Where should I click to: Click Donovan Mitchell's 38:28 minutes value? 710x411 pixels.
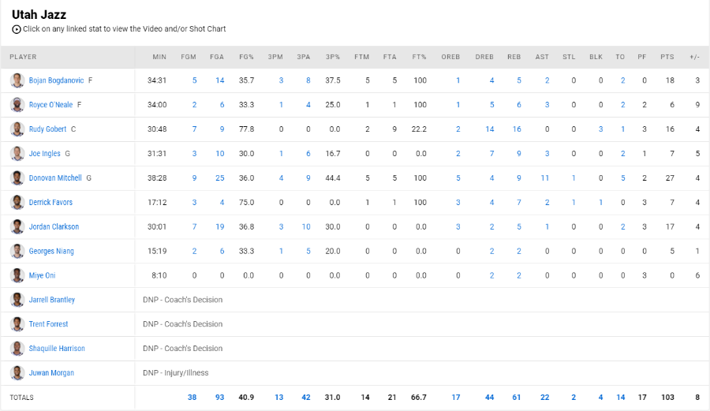coord(157,177)
